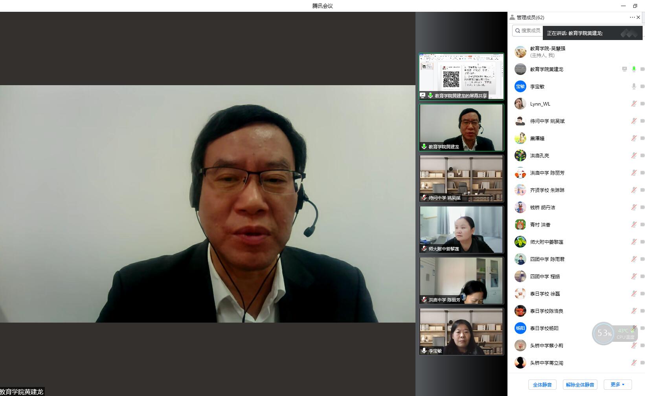Image resolution: width=645 pixels, height=396 pixels.
Task: Select the 师大附中姜黎莲 video thumbnail
Action: (461, 230)
